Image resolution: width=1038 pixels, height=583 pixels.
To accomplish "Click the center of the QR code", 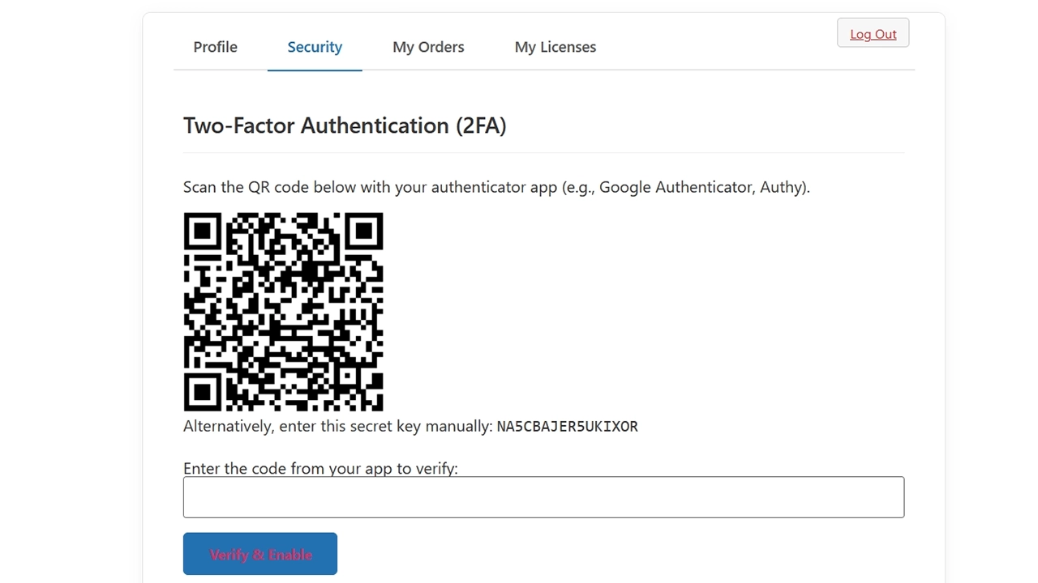I will 283,312.
